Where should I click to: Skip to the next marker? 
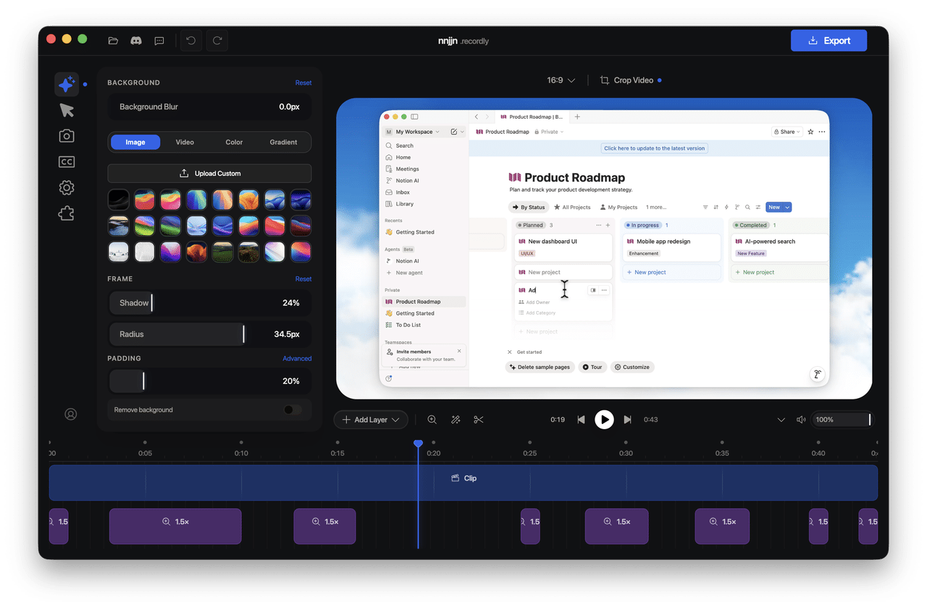point(628,420)
